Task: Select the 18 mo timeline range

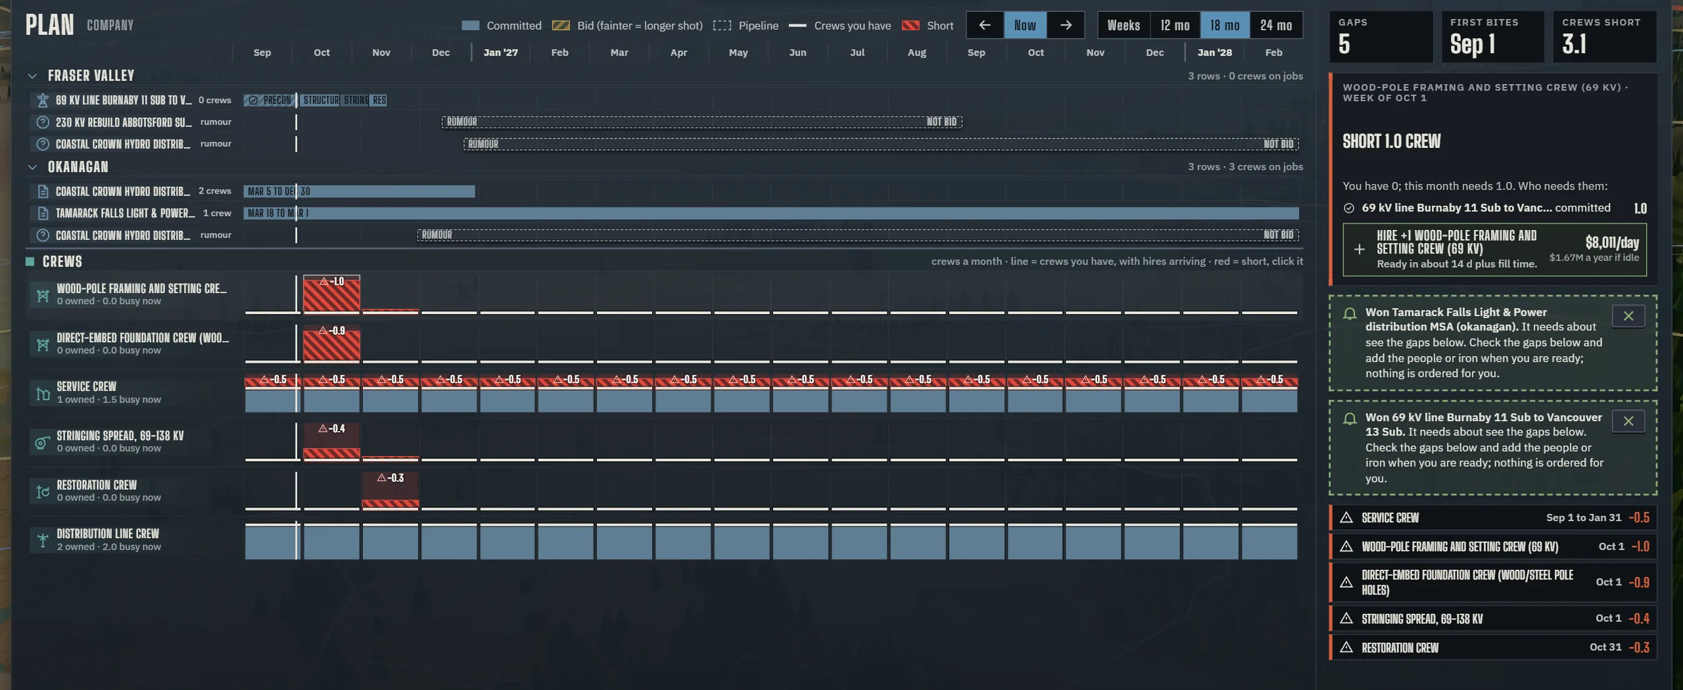Action: click(x=1225, y=25)
